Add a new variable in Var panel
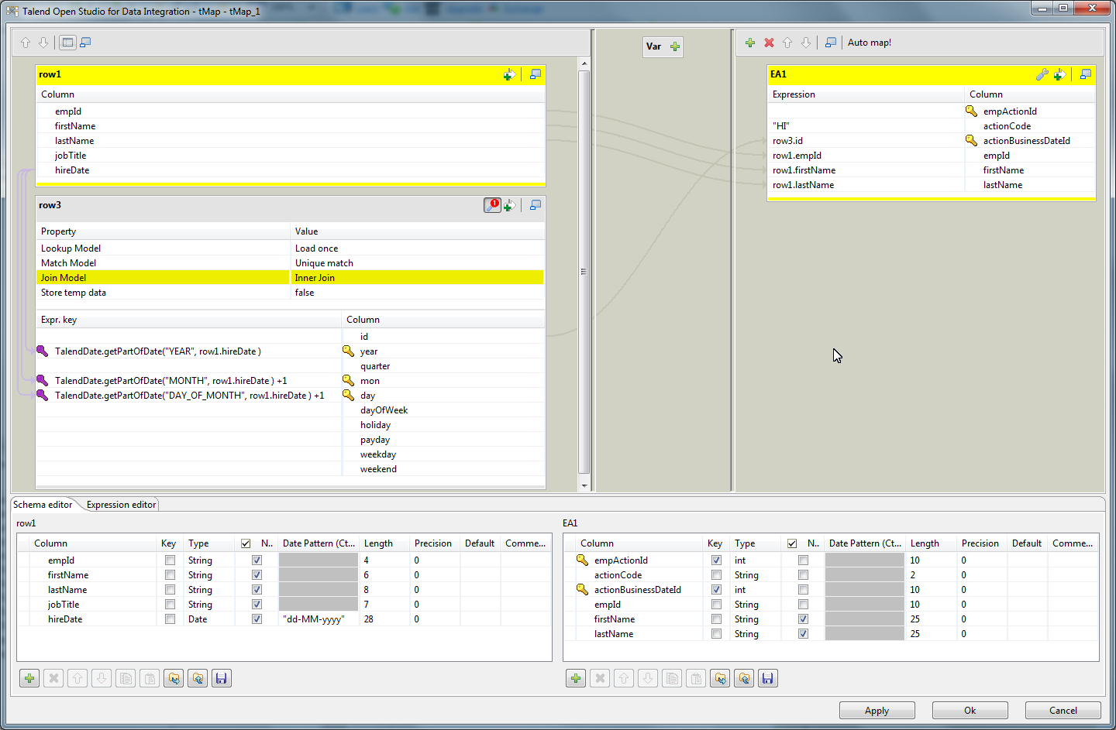Viewport: 1116px width, 730px height. [675, 46]
